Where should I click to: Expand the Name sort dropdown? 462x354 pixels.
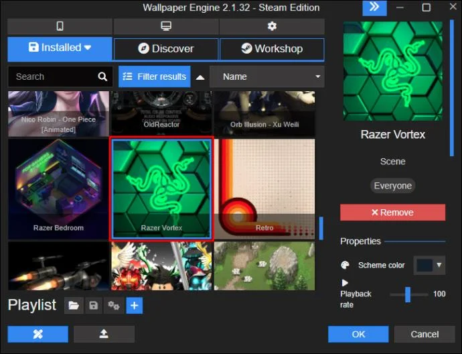click(267, 76)
